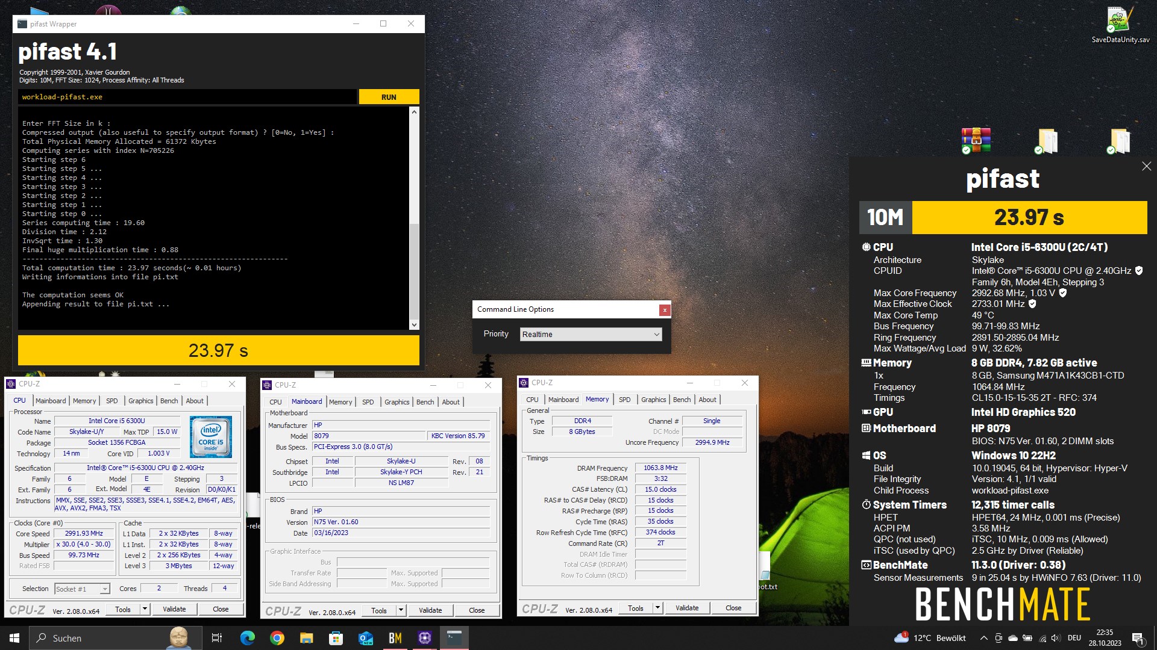Click Validate in right CPU-Z window
The image size is (1157, 650).
[687, 608]
